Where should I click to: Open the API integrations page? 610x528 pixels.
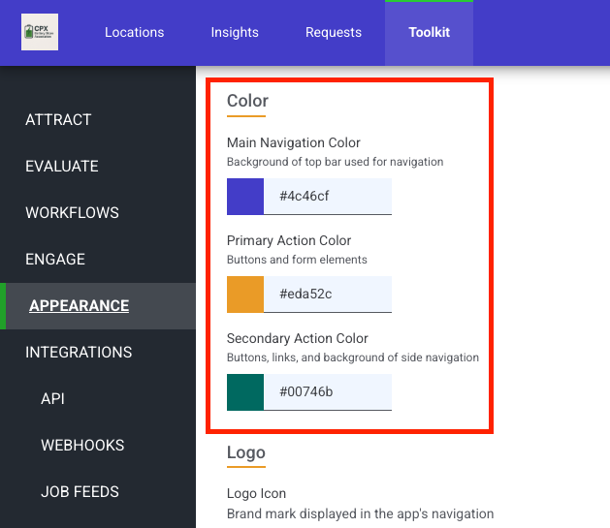52,399
